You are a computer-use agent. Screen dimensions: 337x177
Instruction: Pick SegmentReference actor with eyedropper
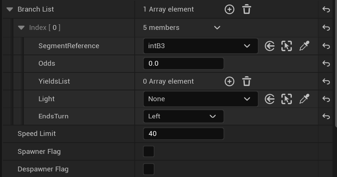(304, 46)
